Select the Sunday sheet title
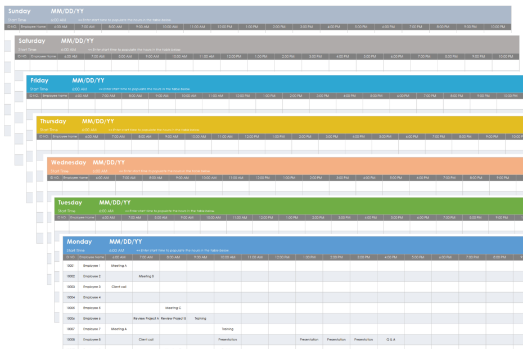 click(19, 11)
